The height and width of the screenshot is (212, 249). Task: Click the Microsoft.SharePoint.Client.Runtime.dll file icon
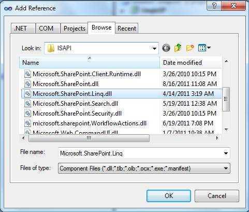[x=27, y=74]
